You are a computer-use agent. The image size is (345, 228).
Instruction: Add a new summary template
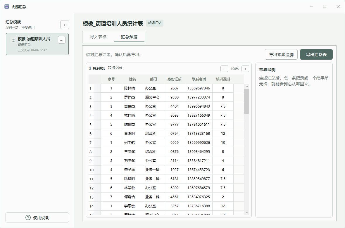tap(64, 25)
